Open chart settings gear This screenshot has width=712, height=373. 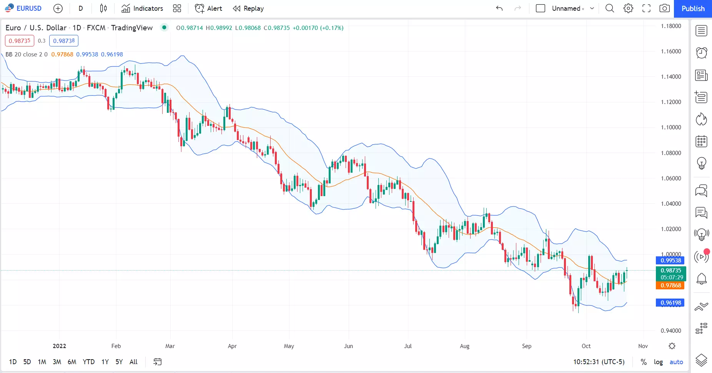[x=628, y=8]
